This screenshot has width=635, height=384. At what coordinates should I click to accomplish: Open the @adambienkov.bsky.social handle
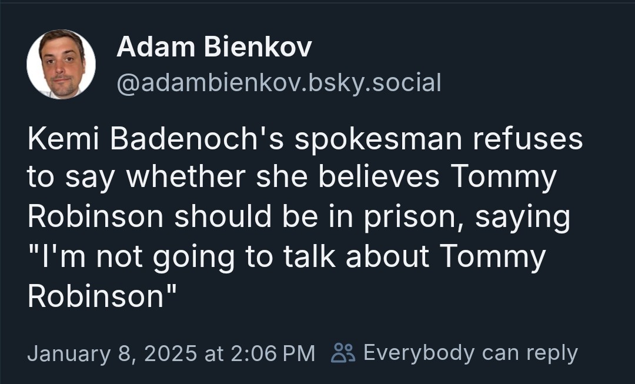279,83
